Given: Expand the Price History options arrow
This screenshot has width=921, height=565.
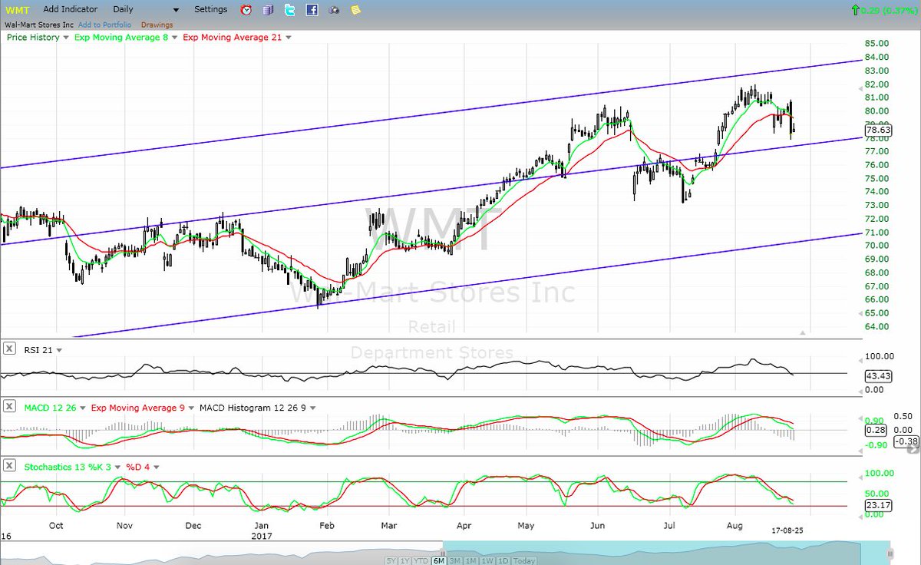Looking at the screenshot, I should (x=66, y=37).
